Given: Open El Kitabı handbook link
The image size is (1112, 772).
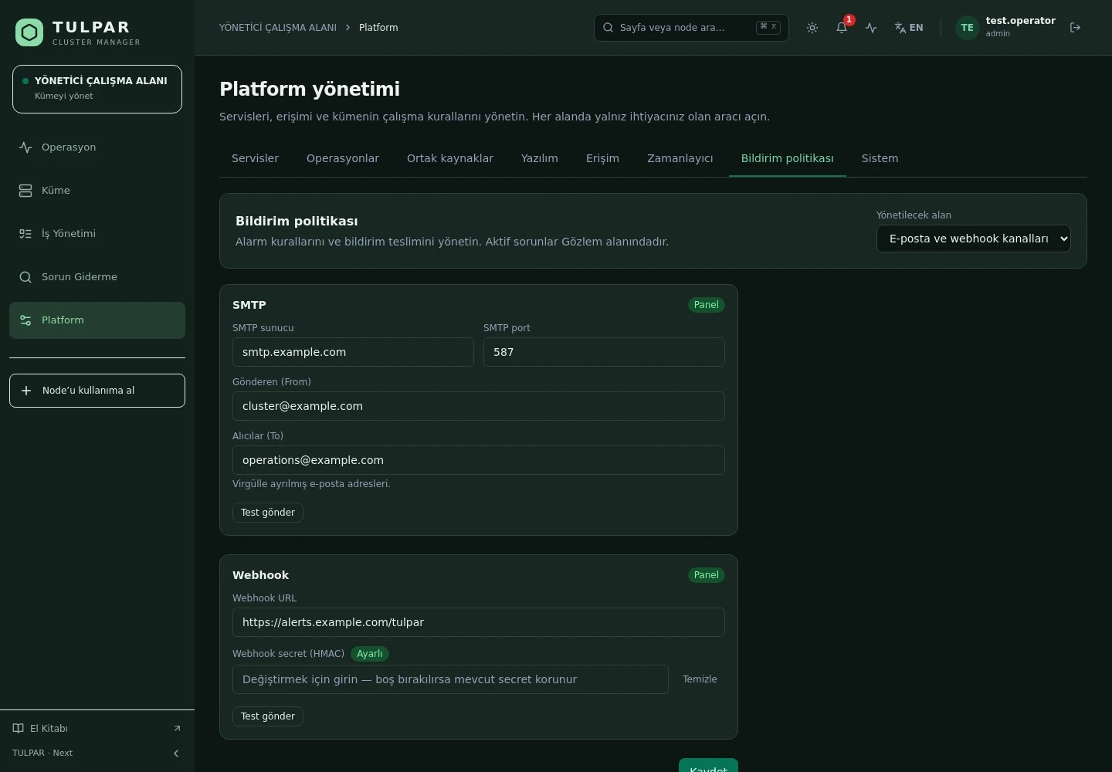Looking at the screenshot, I should 97,729.
